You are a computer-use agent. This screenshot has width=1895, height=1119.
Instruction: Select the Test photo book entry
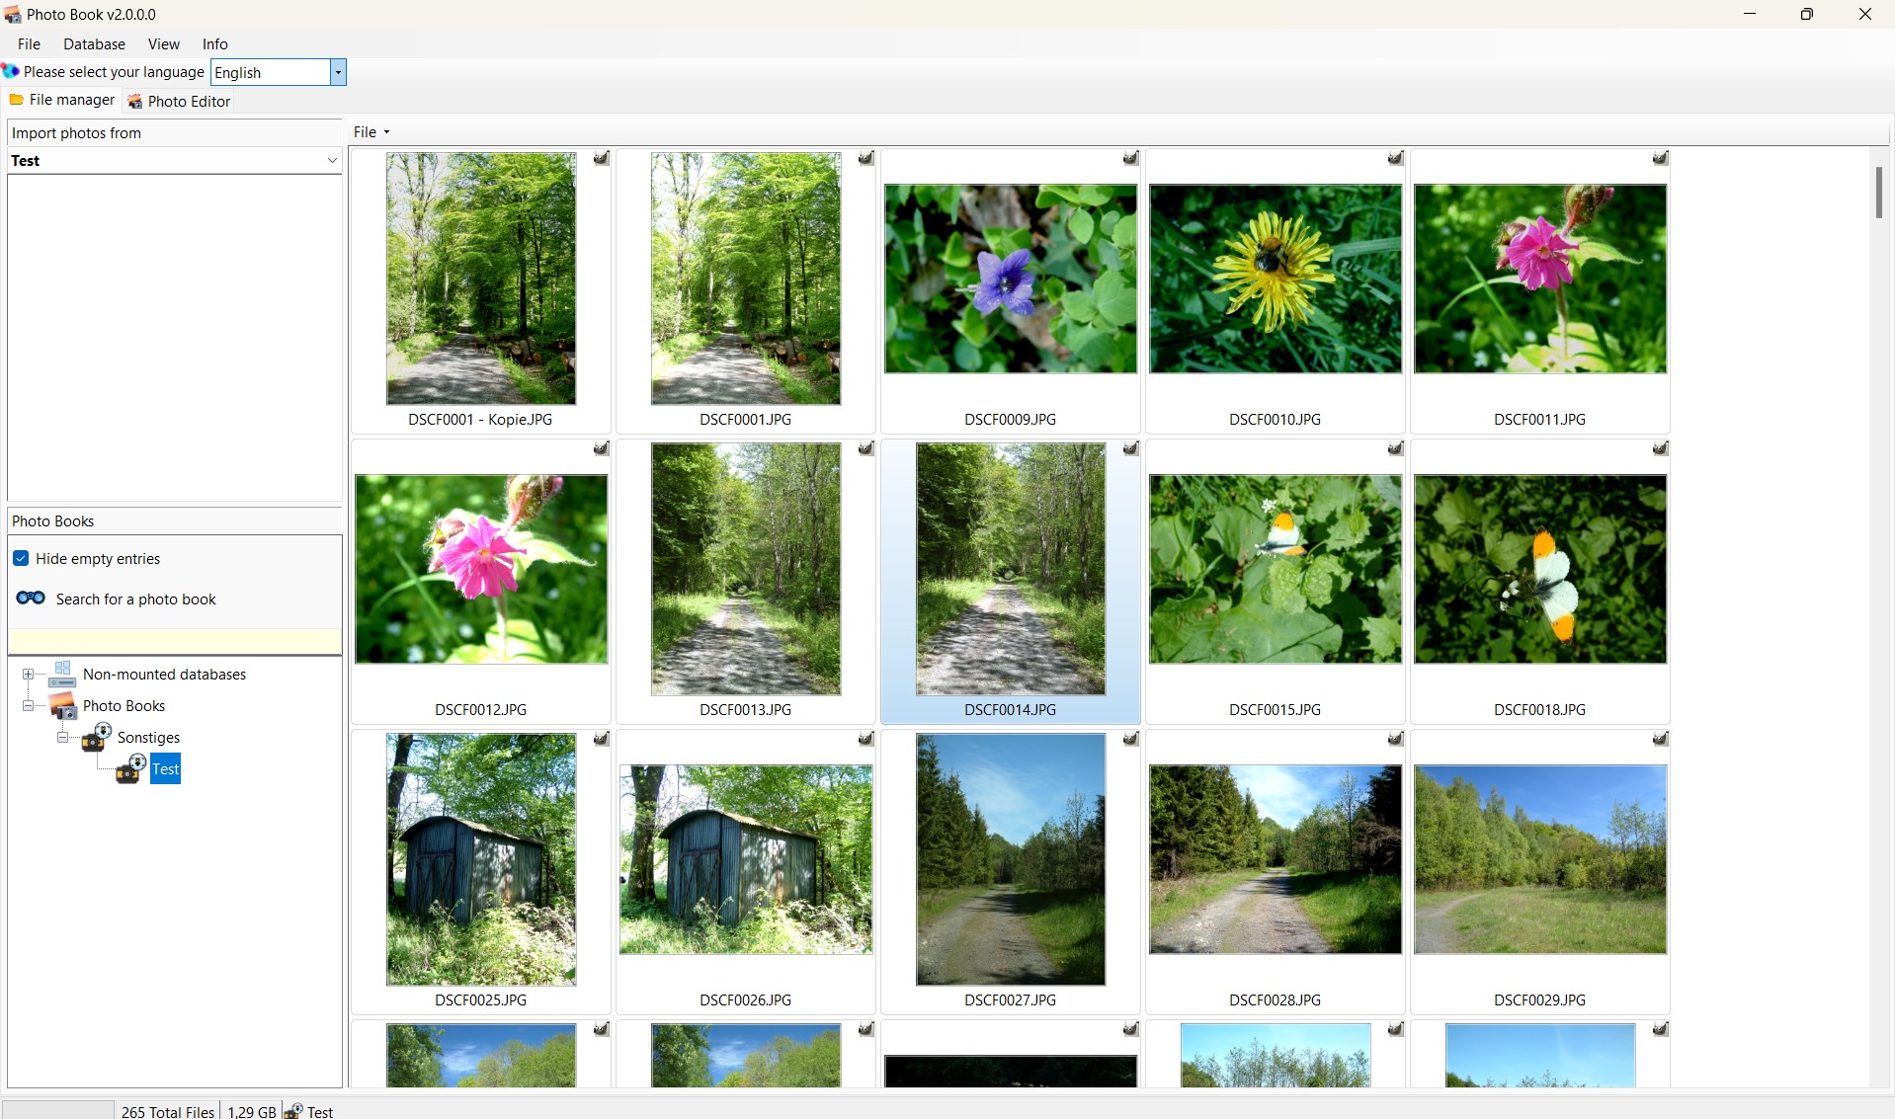click(x=166, y=769)
